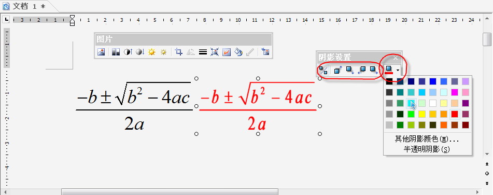Image resolution: width=493 pixels, height=195 pixels.
Task: Pick the brown color swatch
Action: tap(455, 125)
